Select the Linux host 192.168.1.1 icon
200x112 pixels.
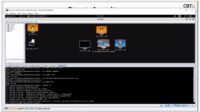click(33, 28)
